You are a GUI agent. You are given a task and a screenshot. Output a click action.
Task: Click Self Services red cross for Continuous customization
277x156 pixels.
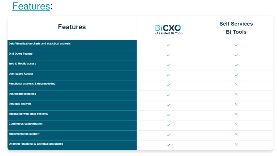(x=236, y=124)
